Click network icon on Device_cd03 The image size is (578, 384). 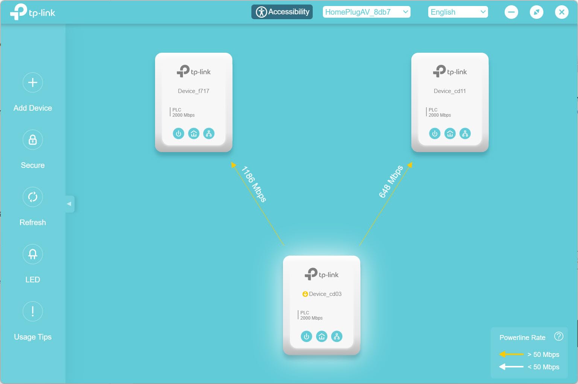337,337
